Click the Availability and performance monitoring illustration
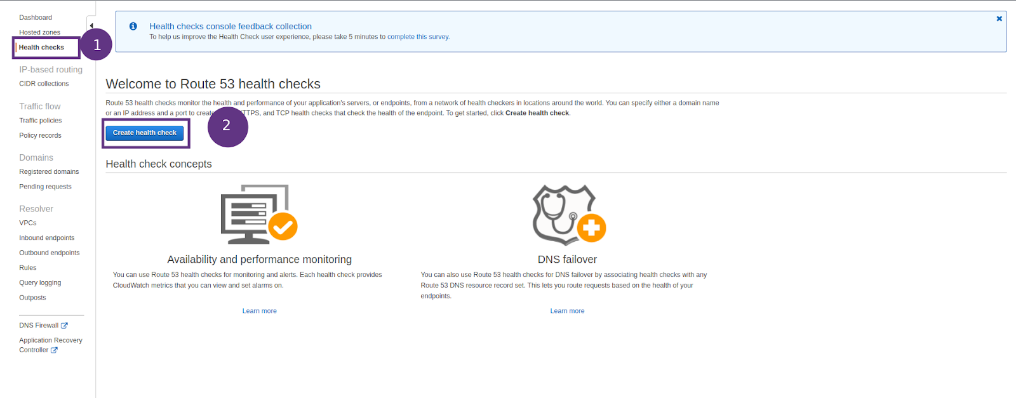1016x398 pixels. point(259,215)
